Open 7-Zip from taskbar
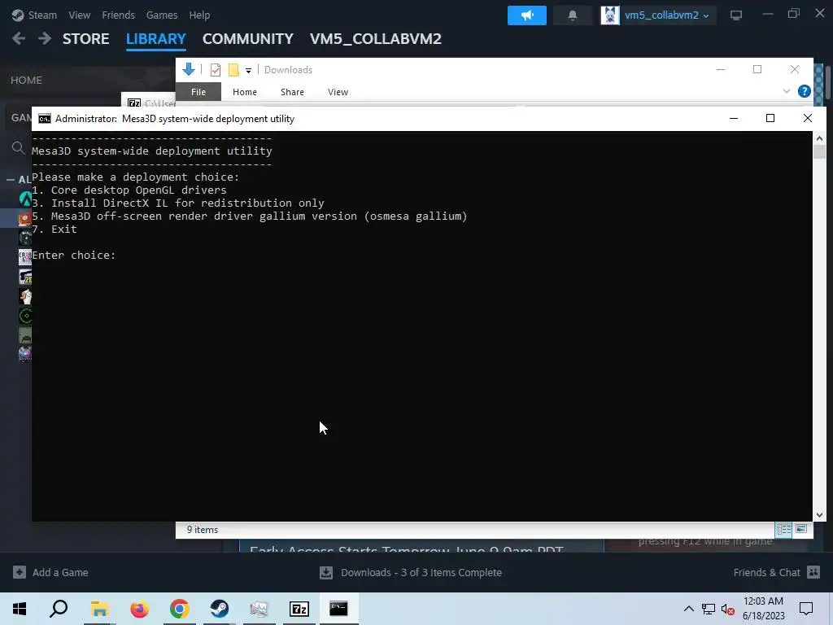This screenshot has width=833, height=625. tap(299, 609)
